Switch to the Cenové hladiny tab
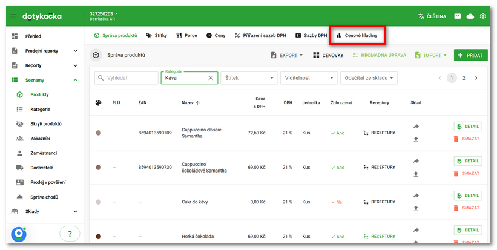 click(357, 35)
